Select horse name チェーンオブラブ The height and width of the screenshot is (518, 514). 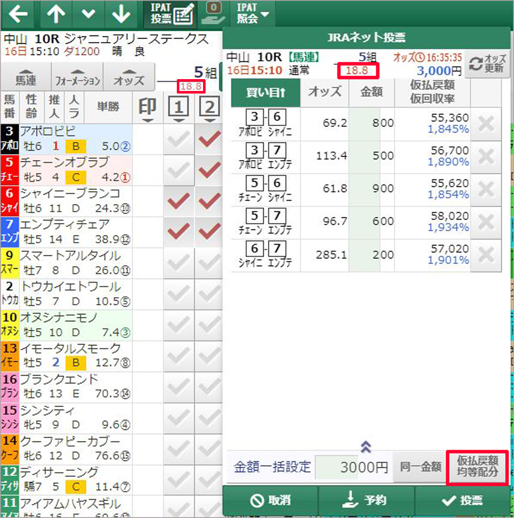(64, 162)
